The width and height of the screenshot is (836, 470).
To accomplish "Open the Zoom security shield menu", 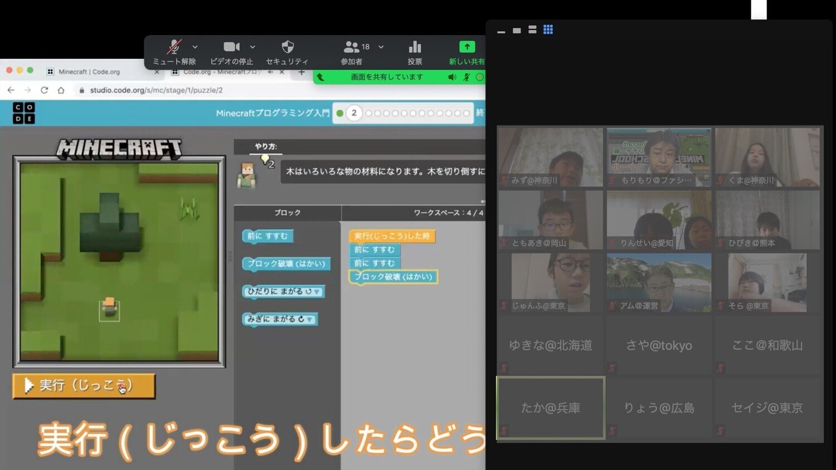I will tap(288, 47).
